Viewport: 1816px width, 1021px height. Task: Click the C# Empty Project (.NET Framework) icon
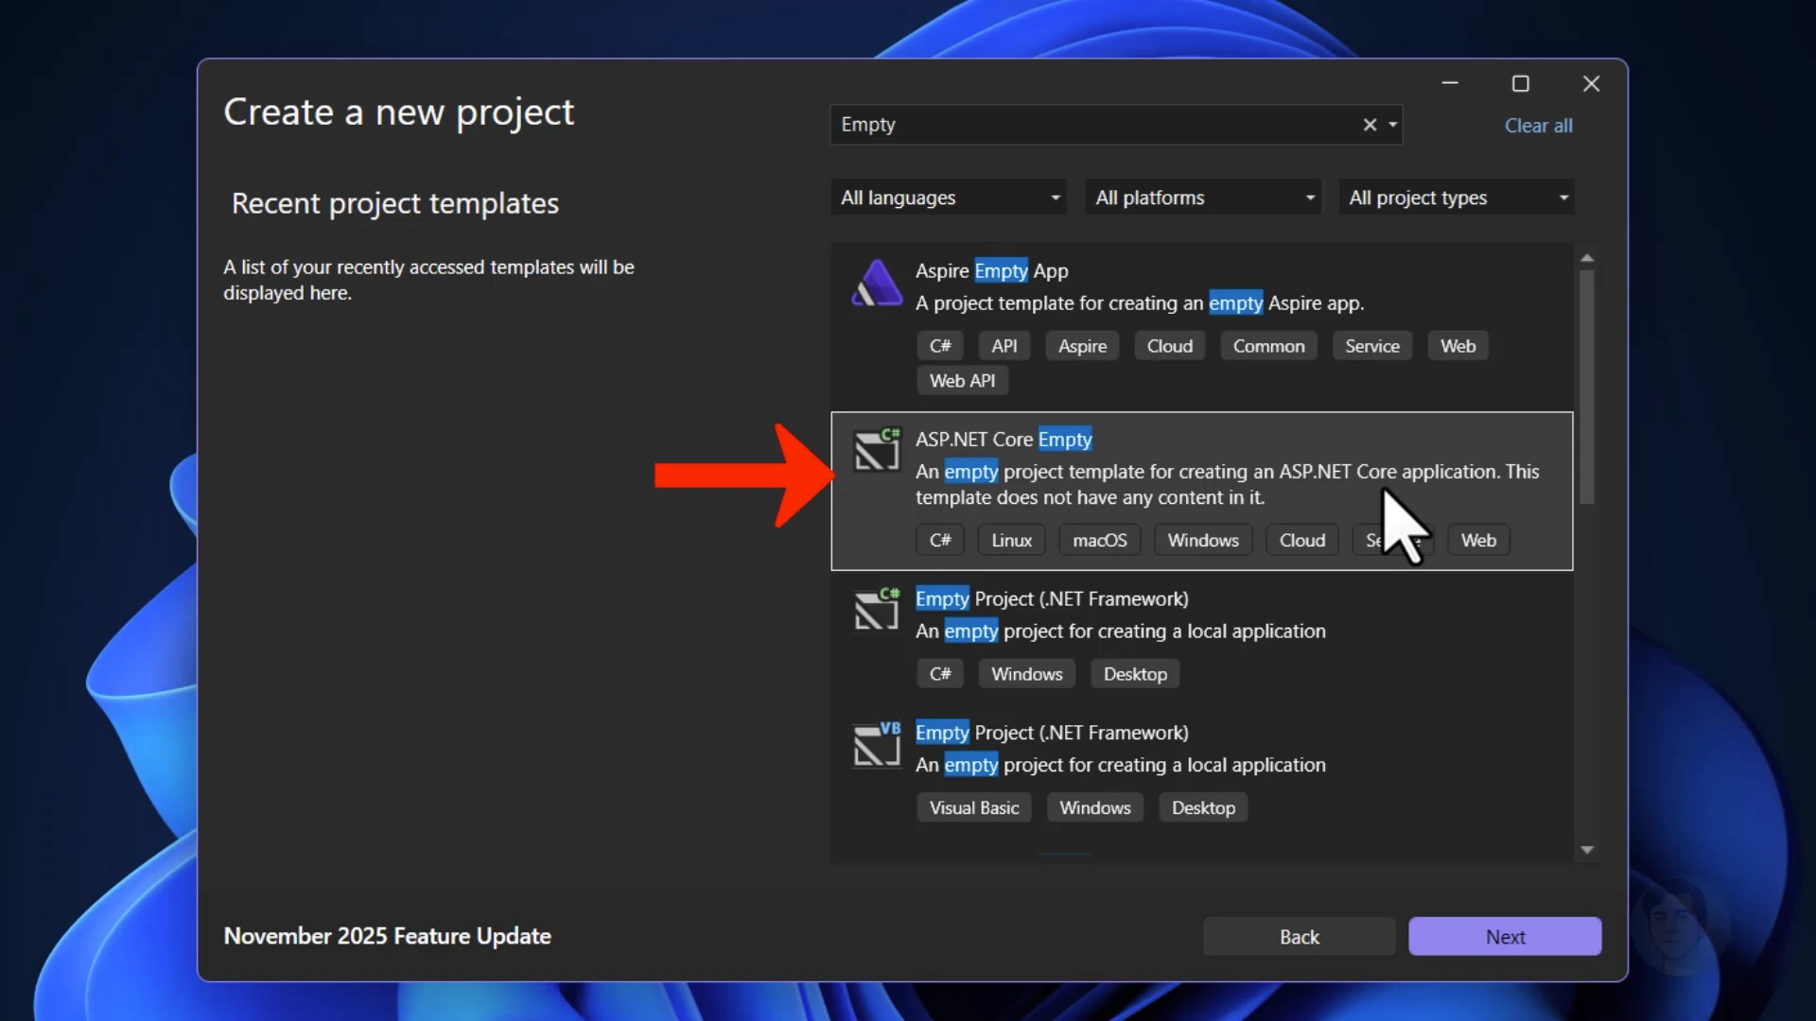pyautogui.click(x=876, y=610)
